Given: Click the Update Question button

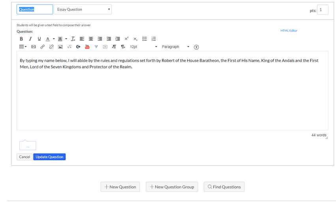Looking at the screenshot, I should [x=49, y=157].
